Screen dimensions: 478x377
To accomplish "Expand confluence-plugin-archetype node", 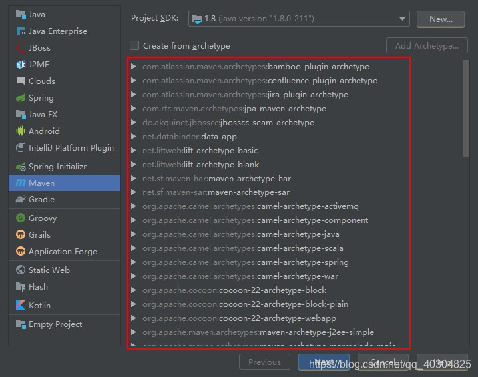I will coord(134,80).
